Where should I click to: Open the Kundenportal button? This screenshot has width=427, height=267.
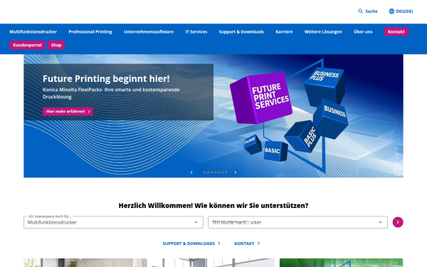click(27, 45)
